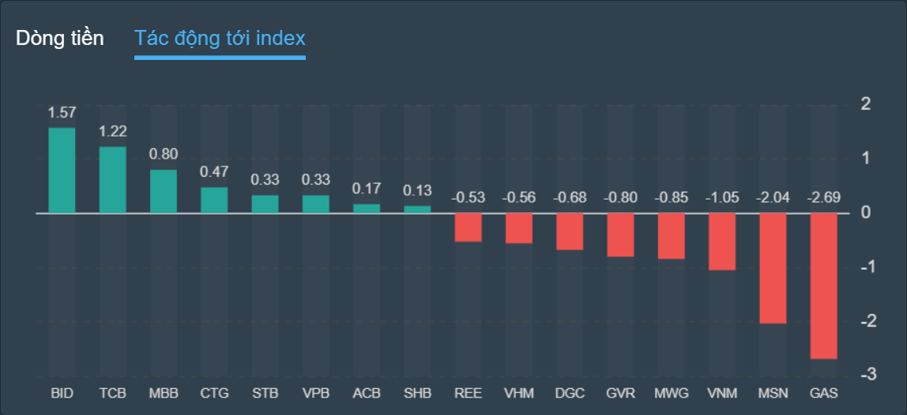Select the MBB bar in chart
The image size is (907, 415).
point(164,192)
